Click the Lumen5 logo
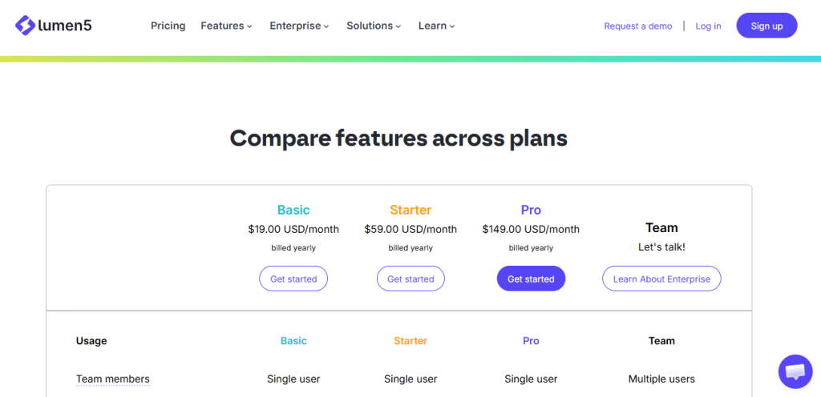This screenshot has width=821, height=397. 53,26
